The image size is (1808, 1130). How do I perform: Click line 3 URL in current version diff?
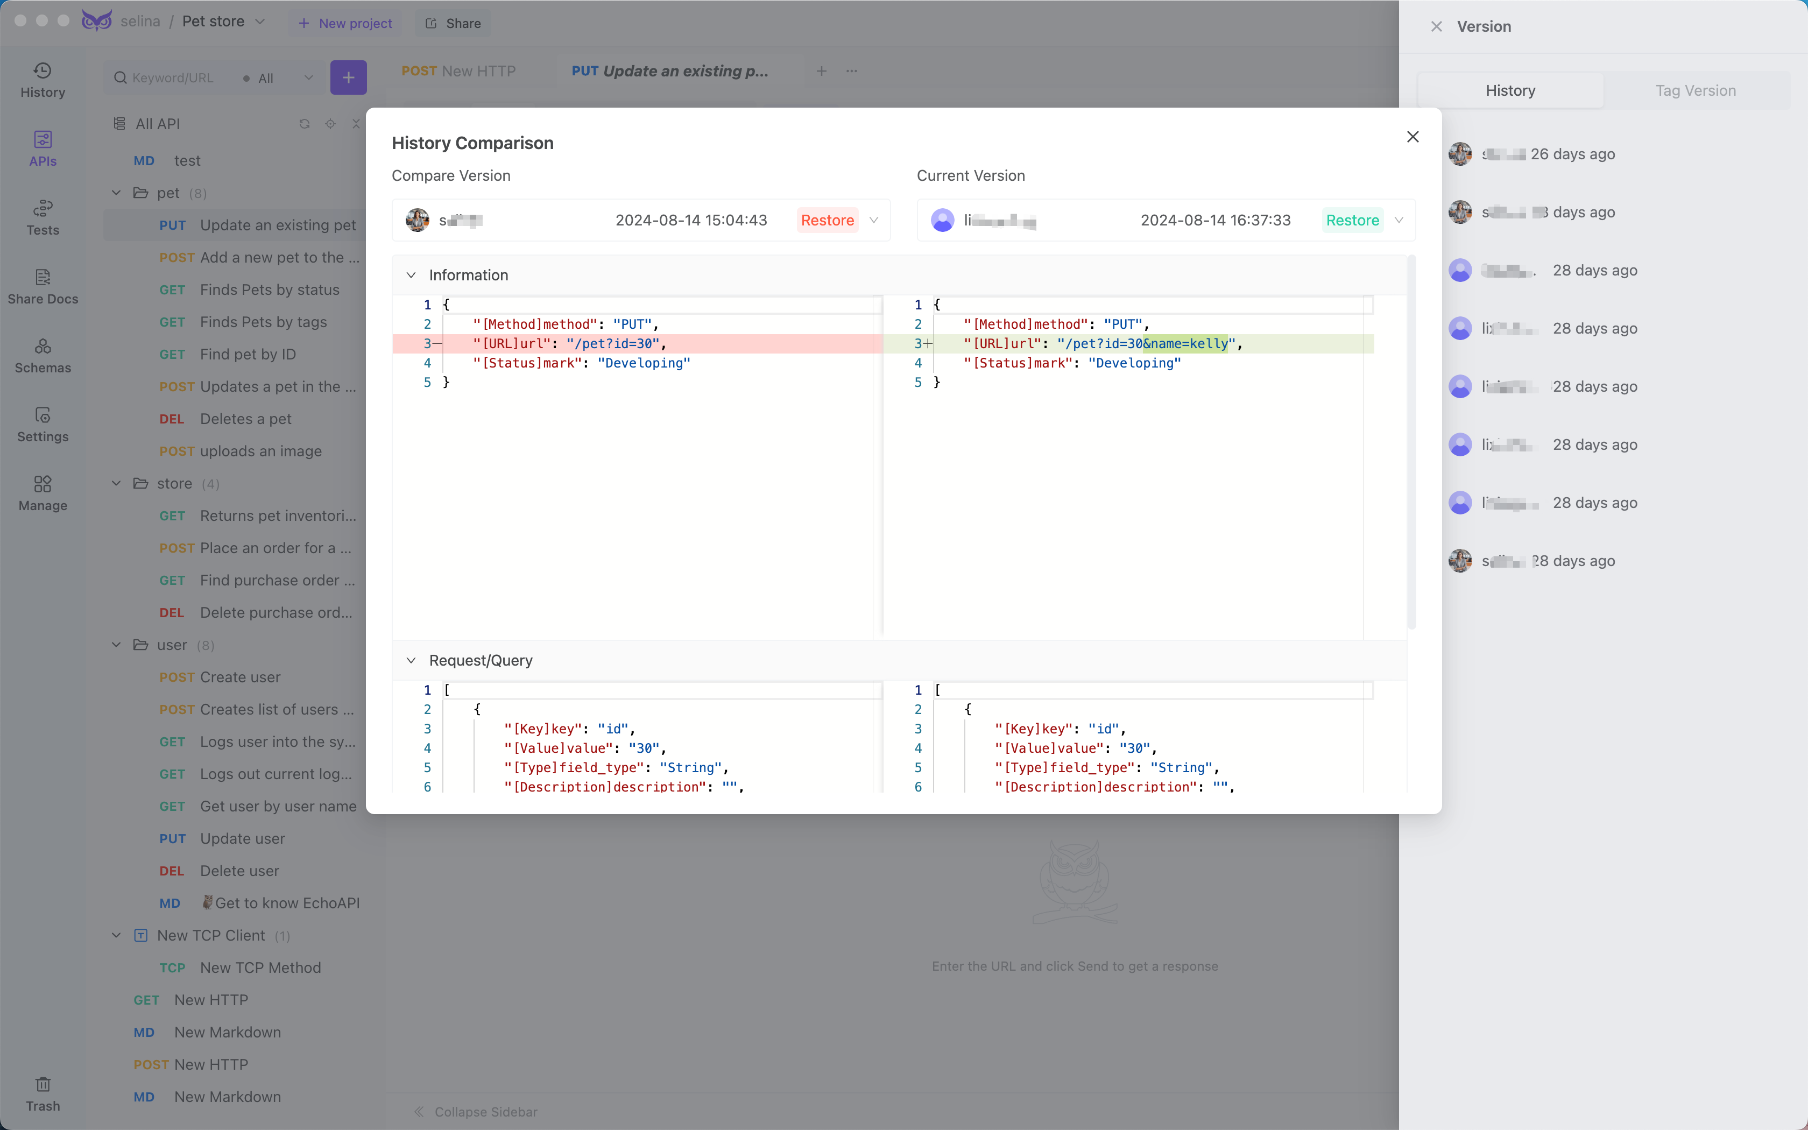(x=1128, y=344)
